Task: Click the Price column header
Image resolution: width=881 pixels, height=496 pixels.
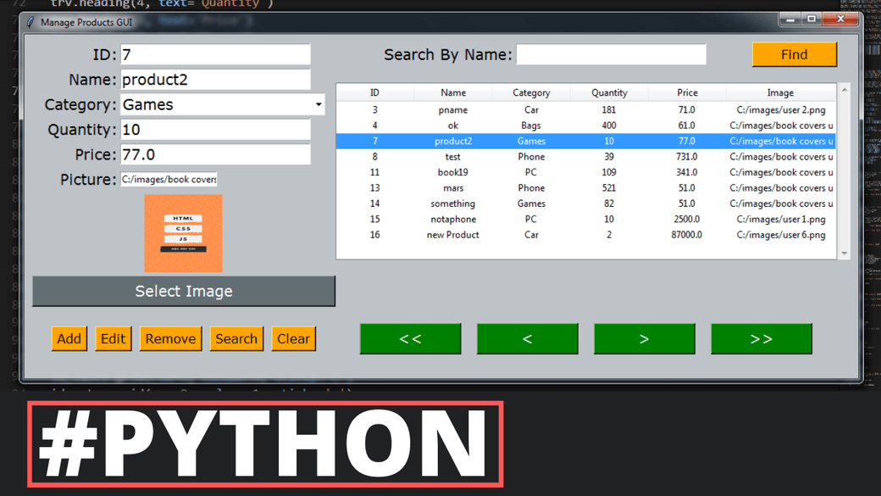Action: coord(687,92)
